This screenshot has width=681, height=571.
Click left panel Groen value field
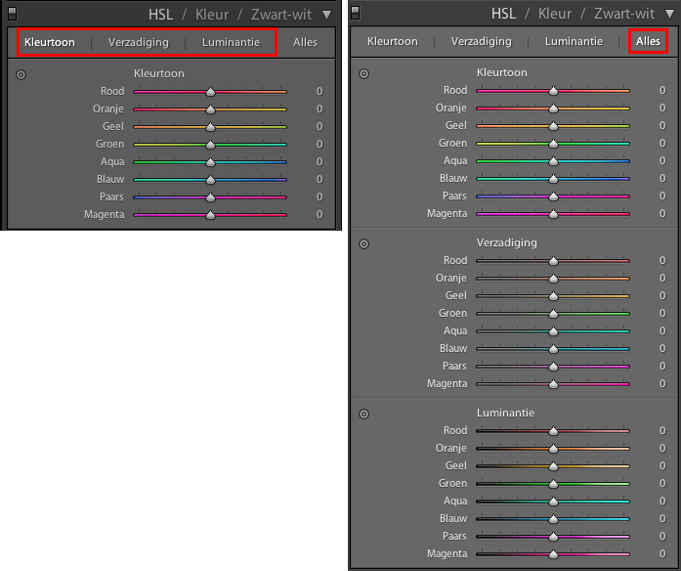click(x=319, y=144)
